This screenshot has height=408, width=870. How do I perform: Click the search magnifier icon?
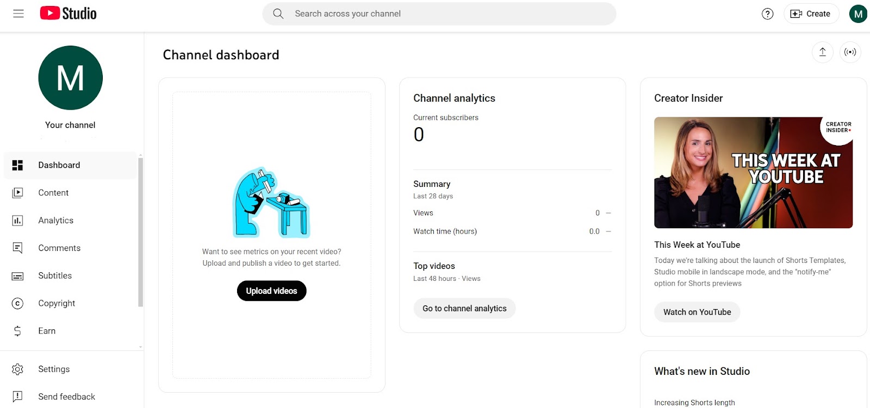[278, 14]
